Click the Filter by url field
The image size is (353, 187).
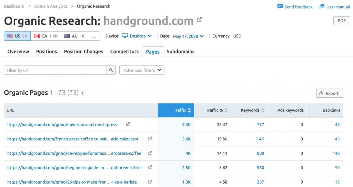point(55,70)
